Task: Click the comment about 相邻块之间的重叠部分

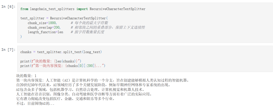Action: pyautogui.click(x=108, y=28)
